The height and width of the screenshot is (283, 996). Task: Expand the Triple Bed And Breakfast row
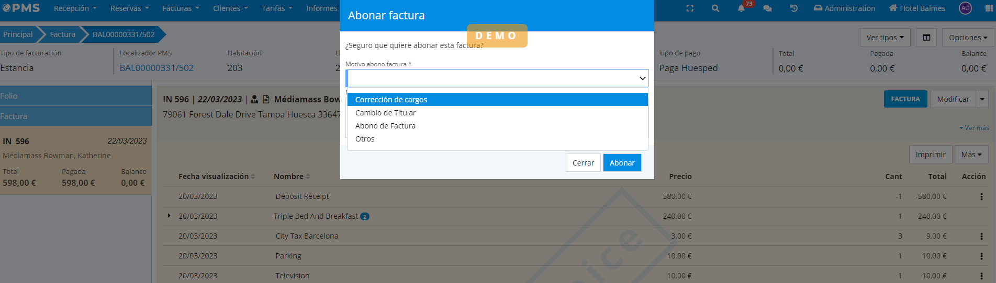click(169, 216)
